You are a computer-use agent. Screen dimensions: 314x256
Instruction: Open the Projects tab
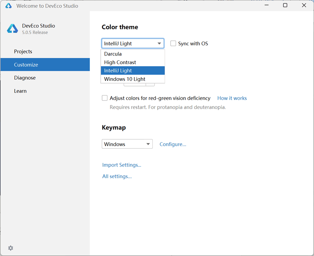click(45, 51)
